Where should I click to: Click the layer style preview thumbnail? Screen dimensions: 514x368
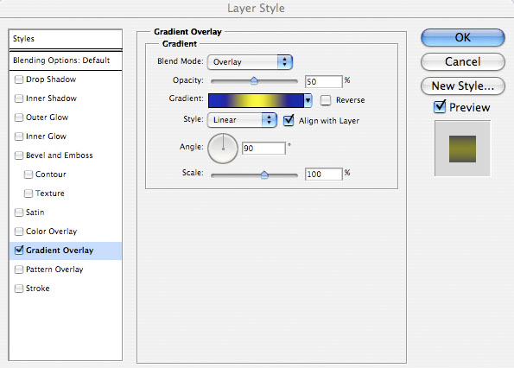[x=462, y=149]
